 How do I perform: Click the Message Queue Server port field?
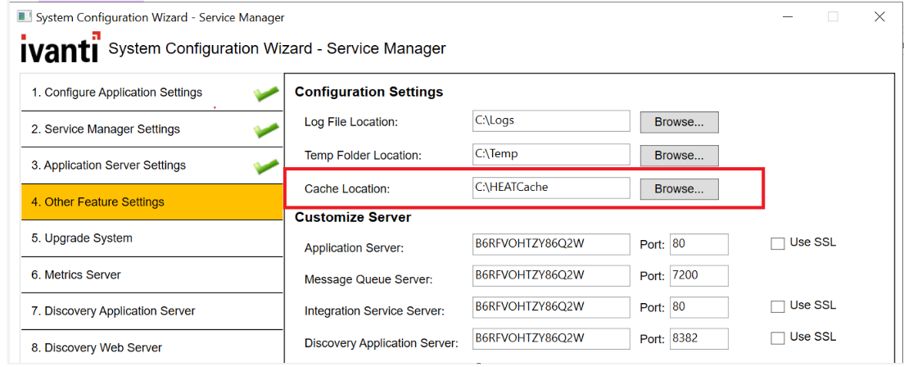pos(698,276)
